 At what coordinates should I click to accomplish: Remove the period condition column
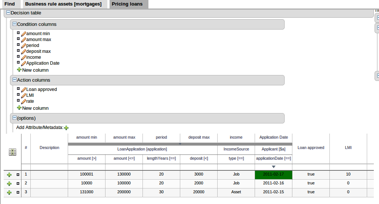18,45
